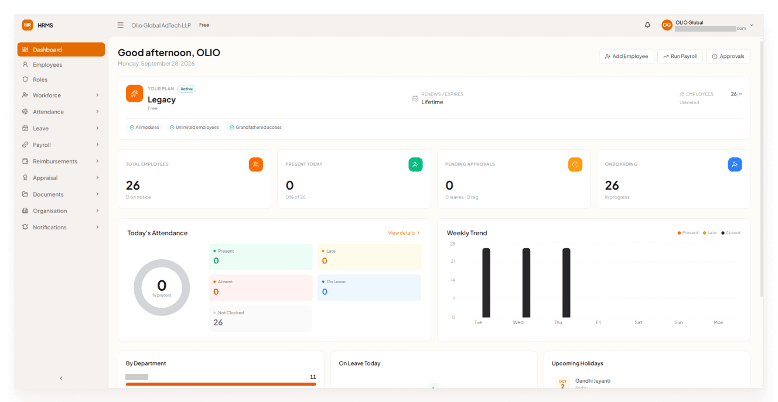Click the Present Today green icon
Image resolution: width=778 pixels, height=402 pixels.
click(415, 165)
